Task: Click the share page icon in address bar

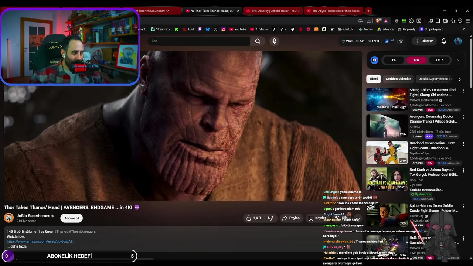Action: coord(369,21)
